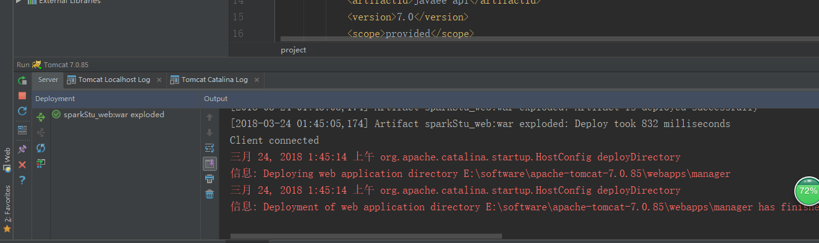Move up the stack trace in Output
Viewport: 819px width, 243px height.
(x=210, y=117)
